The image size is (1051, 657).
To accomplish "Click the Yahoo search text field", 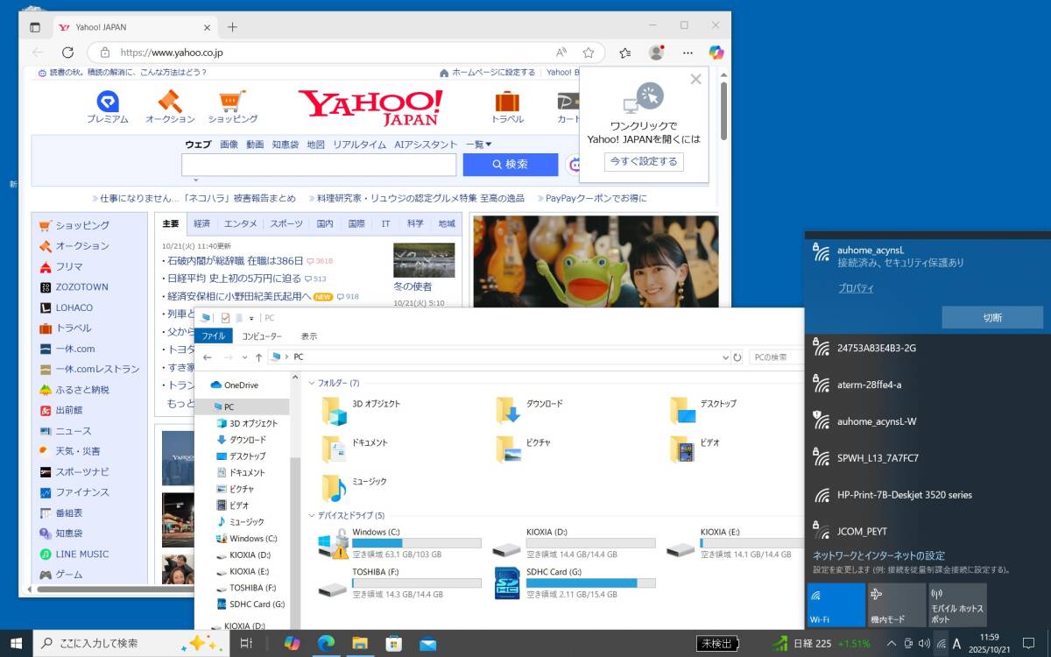I will pos(319,165).
